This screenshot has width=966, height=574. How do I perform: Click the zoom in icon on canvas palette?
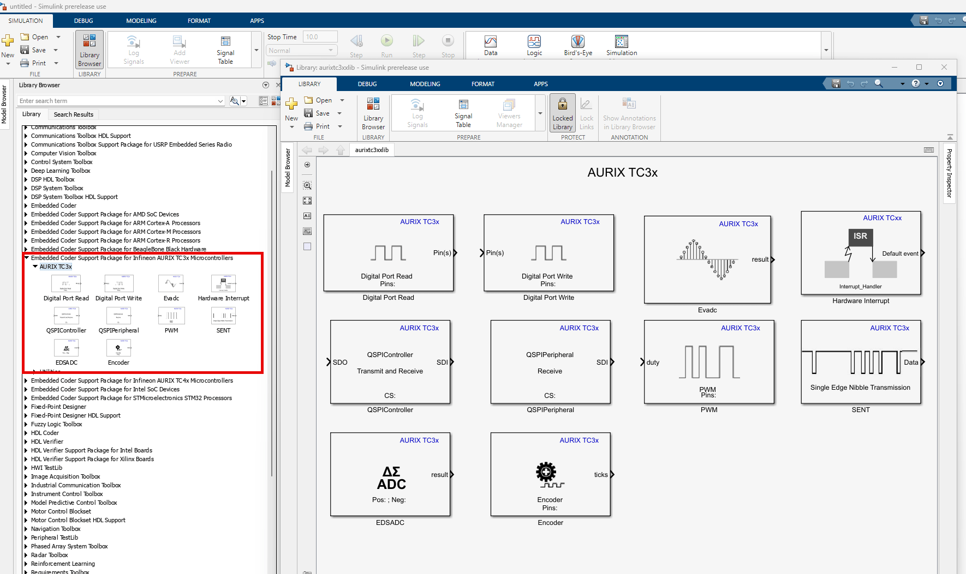point(307,186)
